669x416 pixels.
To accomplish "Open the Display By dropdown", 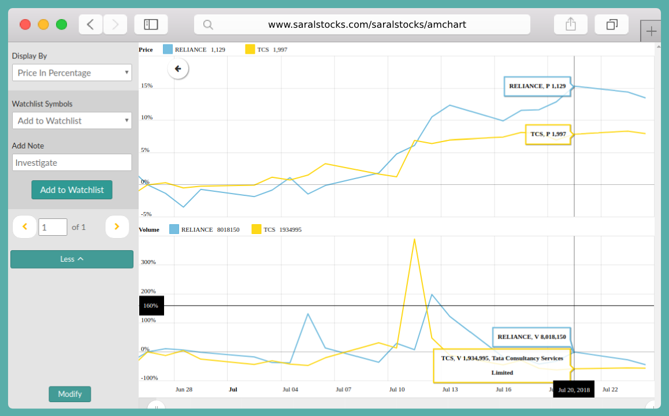I will [72, 73].
